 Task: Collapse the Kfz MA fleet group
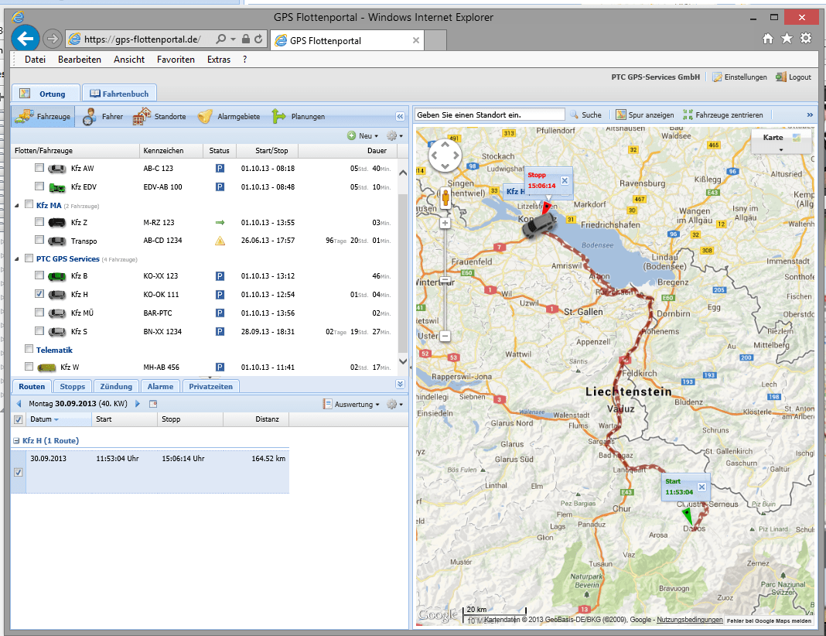tap(17, 206)
